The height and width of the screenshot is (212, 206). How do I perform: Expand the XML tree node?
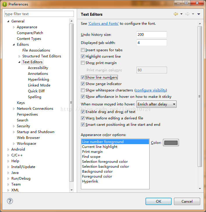[8, 190]
